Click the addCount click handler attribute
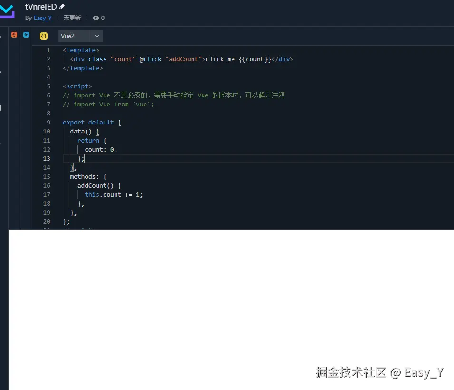This screenshot has width=454, height=390. tap(171, 59)
